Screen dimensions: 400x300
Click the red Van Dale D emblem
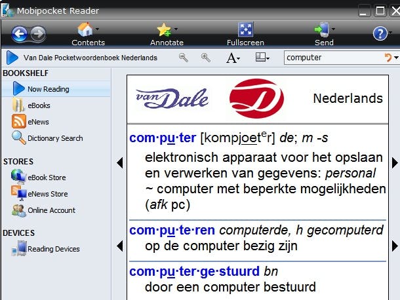256,98
